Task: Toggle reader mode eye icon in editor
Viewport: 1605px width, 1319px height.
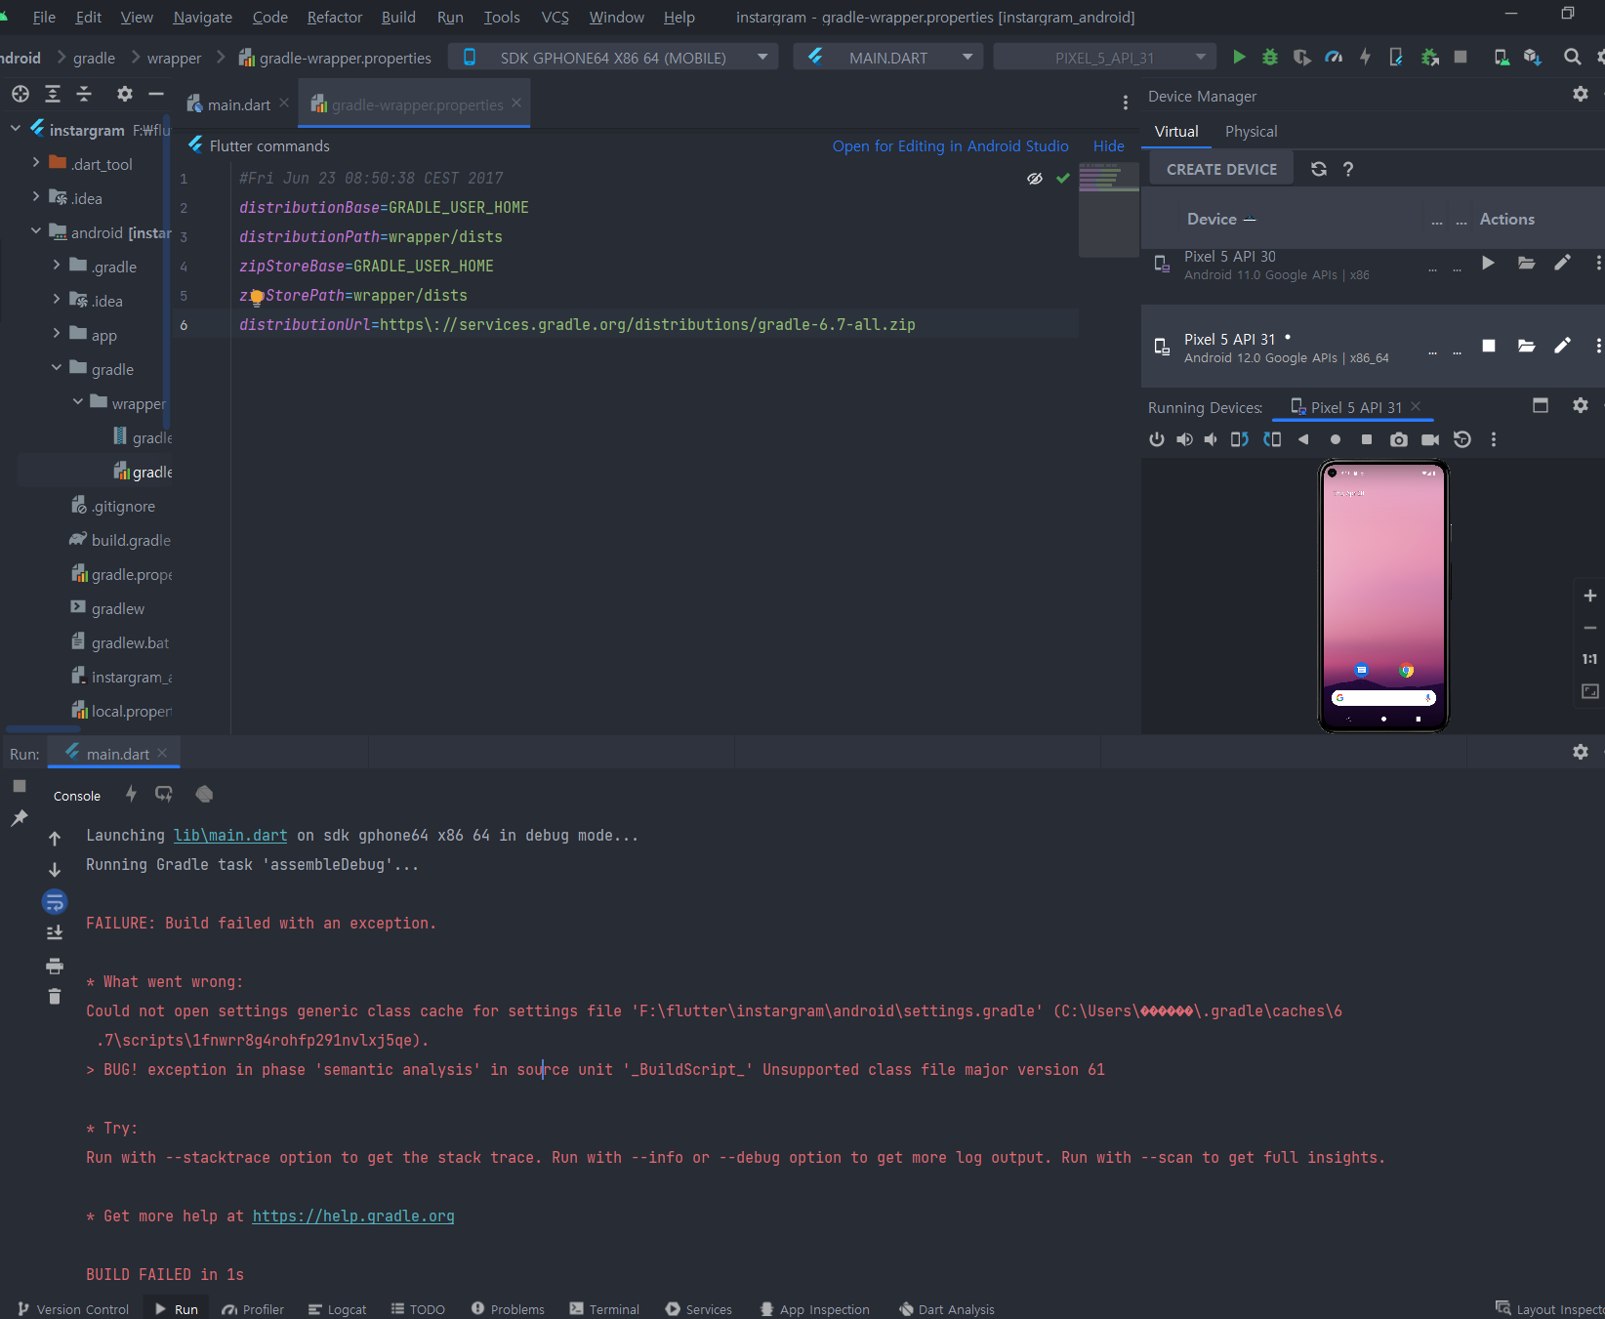Action: 1035,179
